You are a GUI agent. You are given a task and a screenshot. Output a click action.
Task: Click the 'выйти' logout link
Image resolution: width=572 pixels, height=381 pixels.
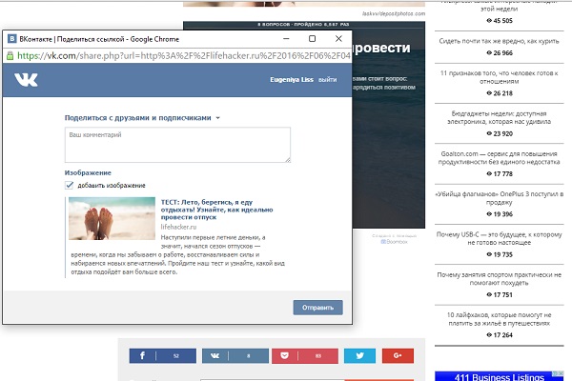(328, 79)
